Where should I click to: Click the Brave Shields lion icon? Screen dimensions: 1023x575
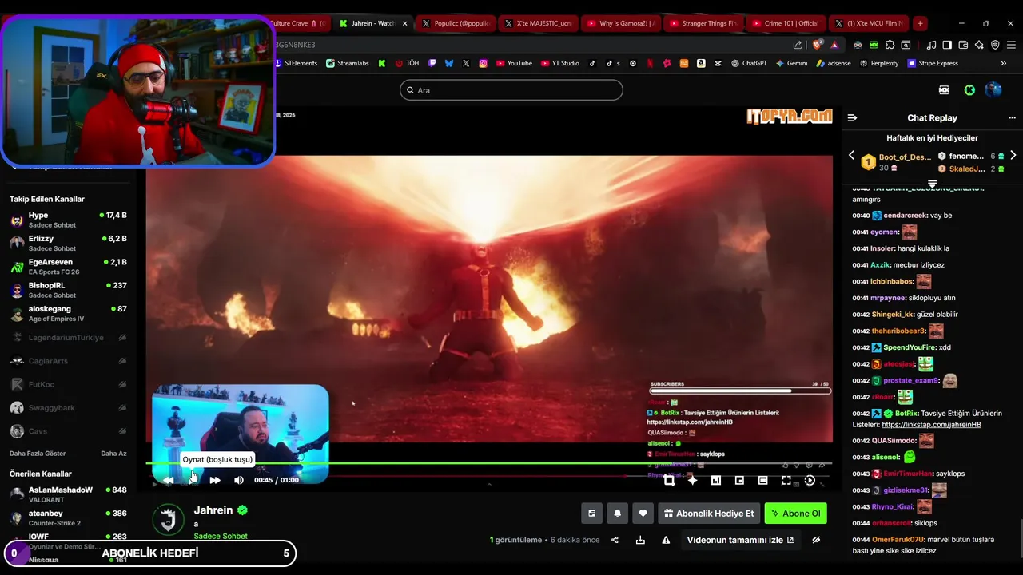click(x=817, y=45)
